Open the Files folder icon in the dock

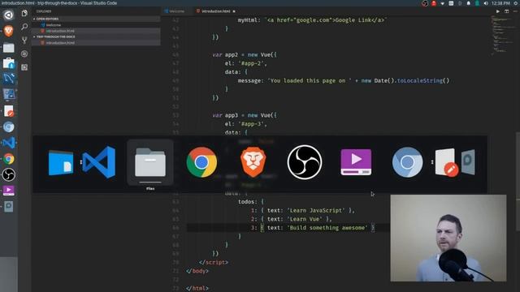[x=9, y=48]
